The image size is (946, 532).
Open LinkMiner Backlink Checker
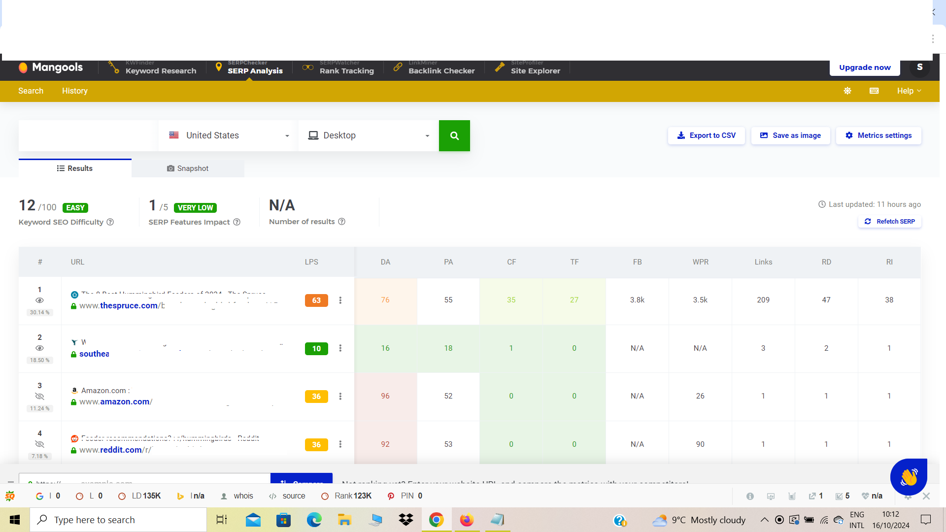coord(434,67)
